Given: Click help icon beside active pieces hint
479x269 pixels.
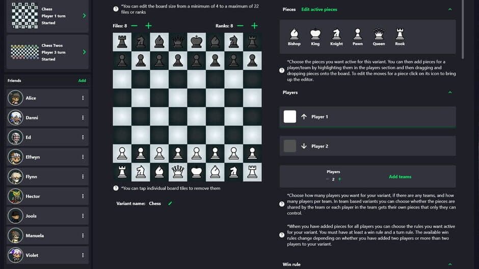Looking at the screenshot, I should [282, 71].
